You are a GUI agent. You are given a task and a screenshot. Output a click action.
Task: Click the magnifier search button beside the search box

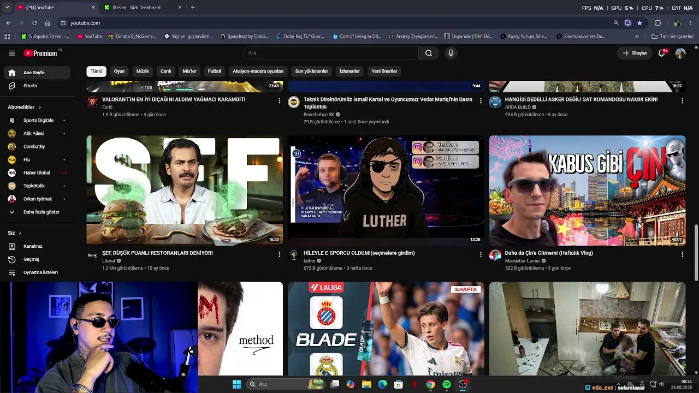point(429,53)
